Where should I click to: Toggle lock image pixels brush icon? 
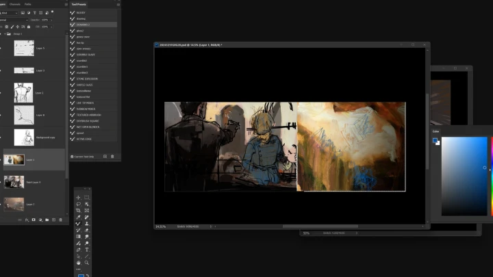(12, 27)
